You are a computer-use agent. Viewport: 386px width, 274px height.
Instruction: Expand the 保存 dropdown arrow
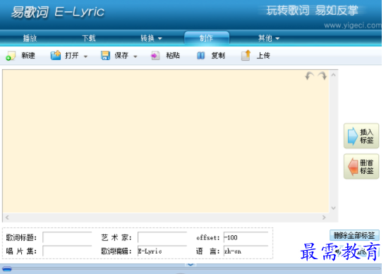135,56
